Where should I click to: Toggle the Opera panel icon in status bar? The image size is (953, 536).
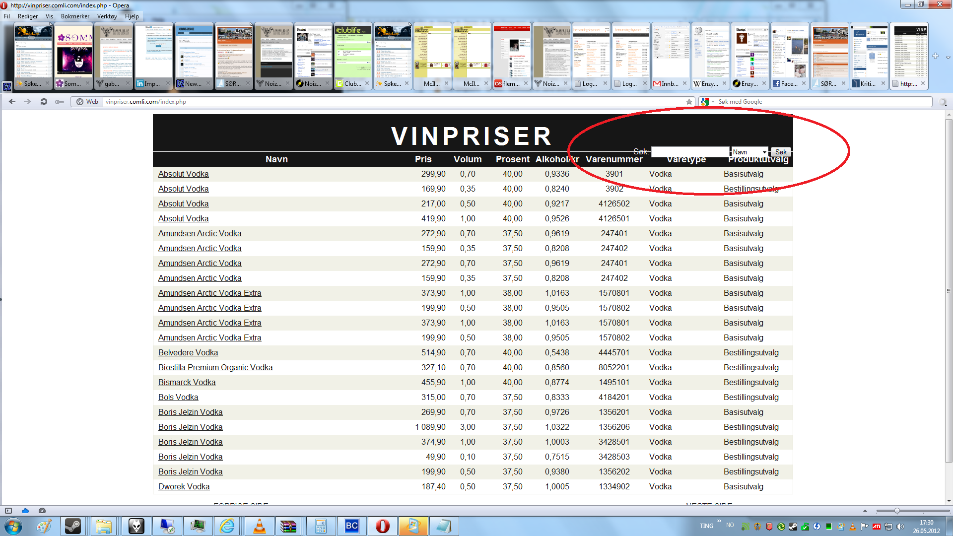pyautogui.click(x=8, y=510)
